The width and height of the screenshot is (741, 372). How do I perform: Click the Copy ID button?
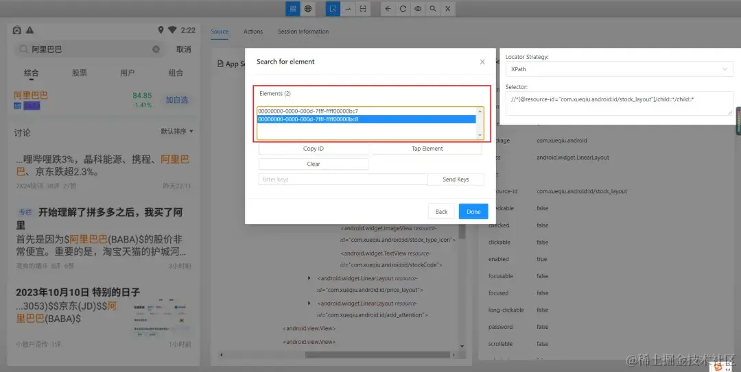click(314, 148)
